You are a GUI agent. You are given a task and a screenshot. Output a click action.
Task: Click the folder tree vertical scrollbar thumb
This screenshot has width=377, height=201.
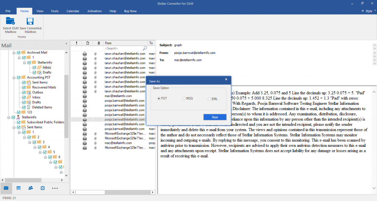pos(66,106)
